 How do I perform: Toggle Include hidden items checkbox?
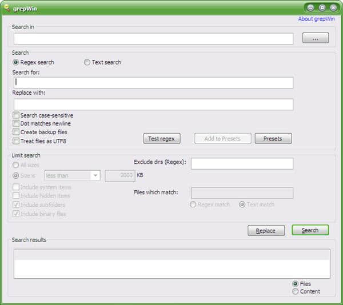point(16,195)
